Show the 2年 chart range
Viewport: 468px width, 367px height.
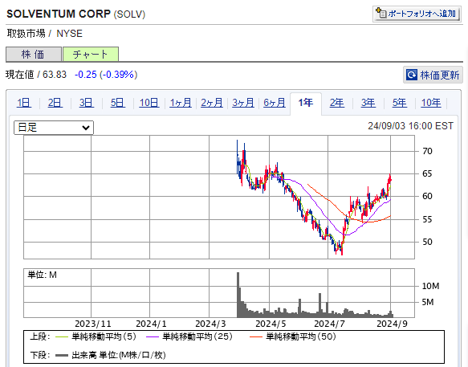336,103
